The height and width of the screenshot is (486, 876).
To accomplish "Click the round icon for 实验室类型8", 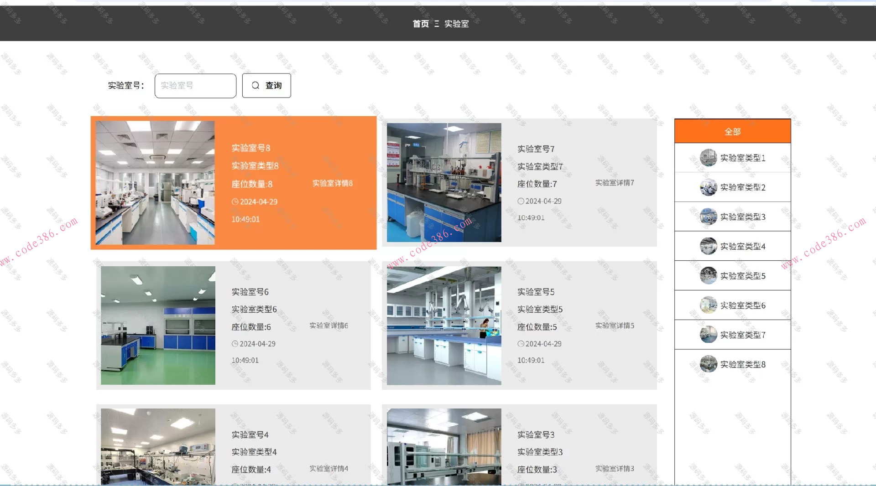I will 708,364.
